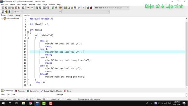Click the File column header in compiler panel
The width and height of the screenshot is (188, 106).
pyautogui.click(x=14, y=95)
